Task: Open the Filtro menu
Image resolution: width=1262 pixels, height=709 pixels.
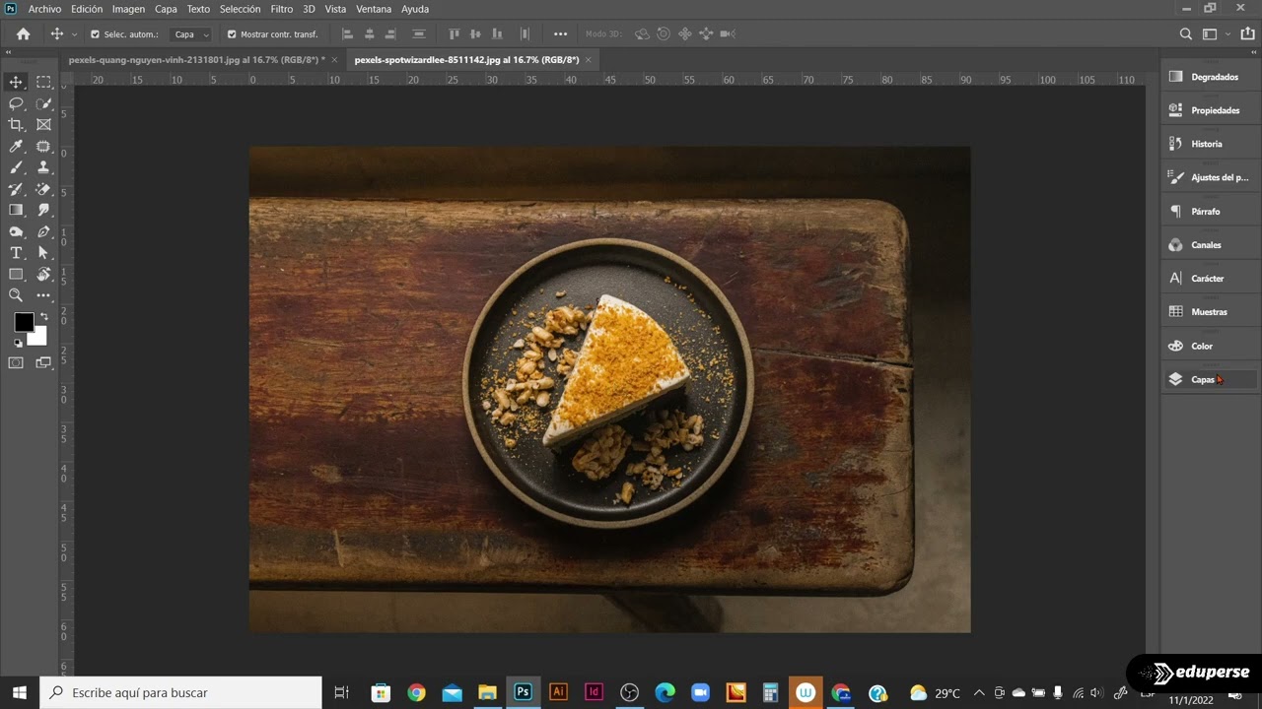Action: tap(282, 9)
